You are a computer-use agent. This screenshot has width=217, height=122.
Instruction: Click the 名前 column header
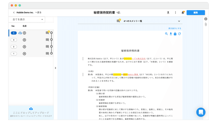pos(24,26)
